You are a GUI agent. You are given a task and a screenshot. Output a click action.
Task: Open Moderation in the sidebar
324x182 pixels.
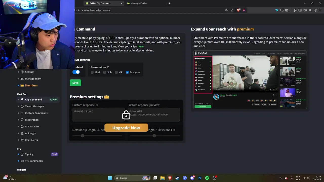click(x=32, y=120)
